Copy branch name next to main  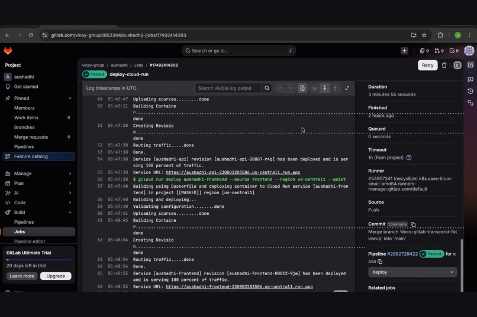click(x=380, y=262)
